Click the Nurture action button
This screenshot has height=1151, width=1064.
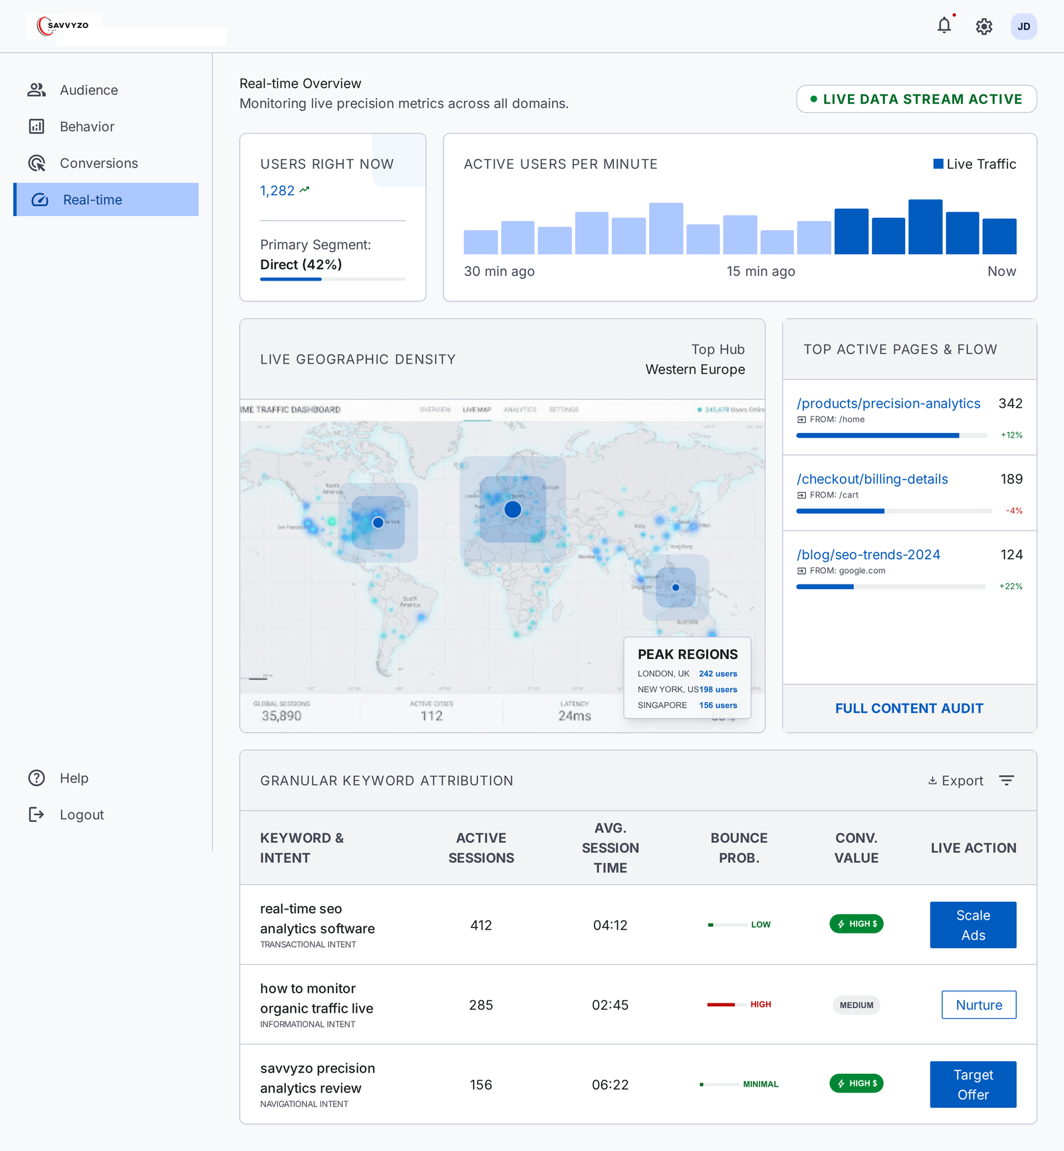click(x=979, y=1005)
